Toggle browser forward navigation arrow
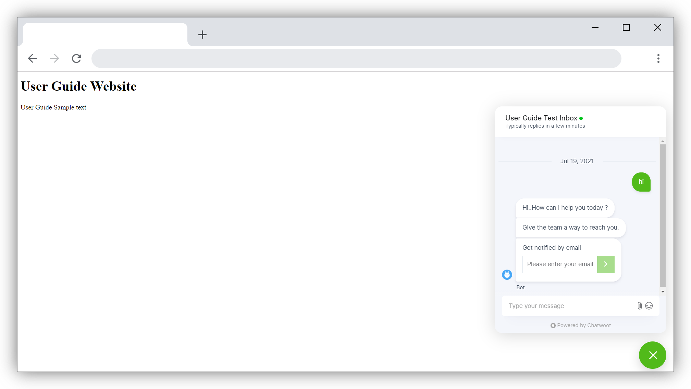Viewport: 691px width, 389px height. pos(54,58)
